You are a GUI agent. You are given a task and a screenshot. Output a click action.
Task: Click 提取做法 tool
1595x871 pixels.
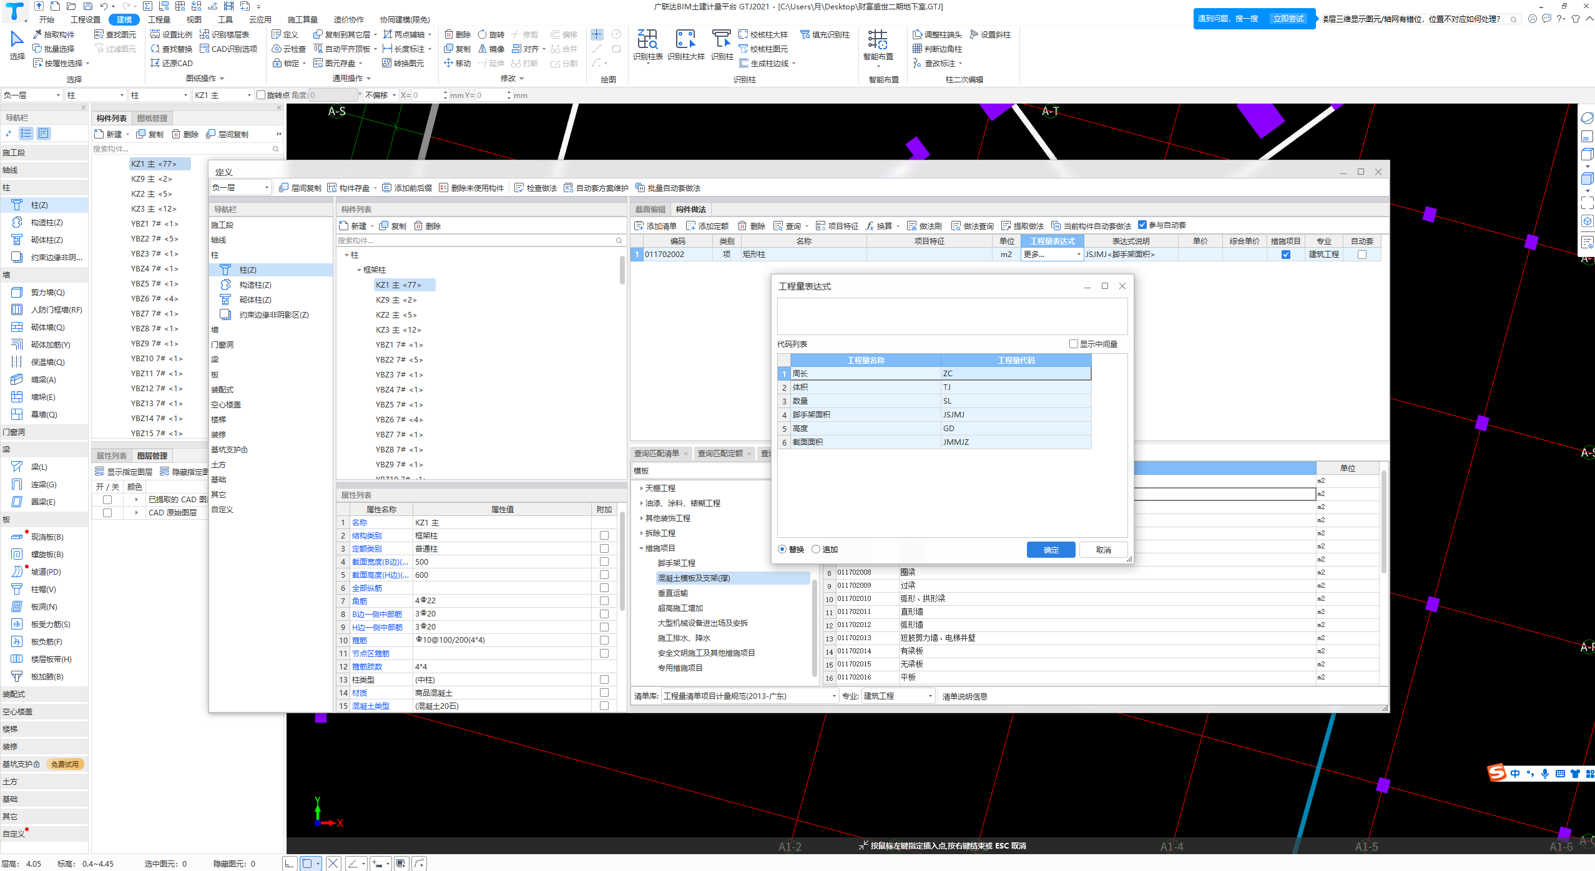click(1023, 226)
